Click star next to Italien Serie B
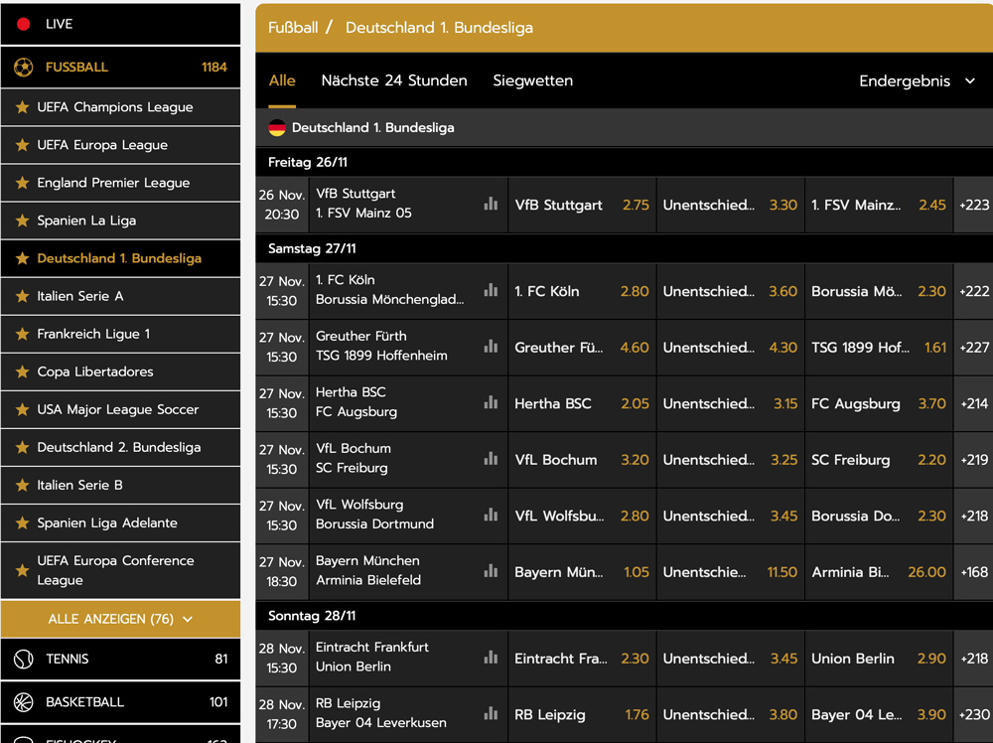 click(x=22, y=485)
